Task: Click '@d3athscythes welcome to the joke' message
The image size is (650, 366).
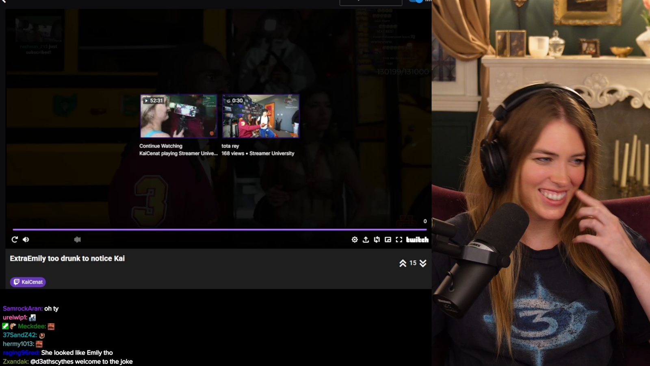Action: (82, 362)
